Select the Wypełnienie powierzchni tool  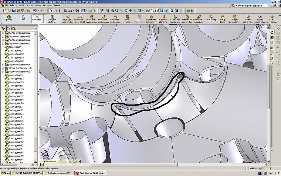click(x=150, y=18)
